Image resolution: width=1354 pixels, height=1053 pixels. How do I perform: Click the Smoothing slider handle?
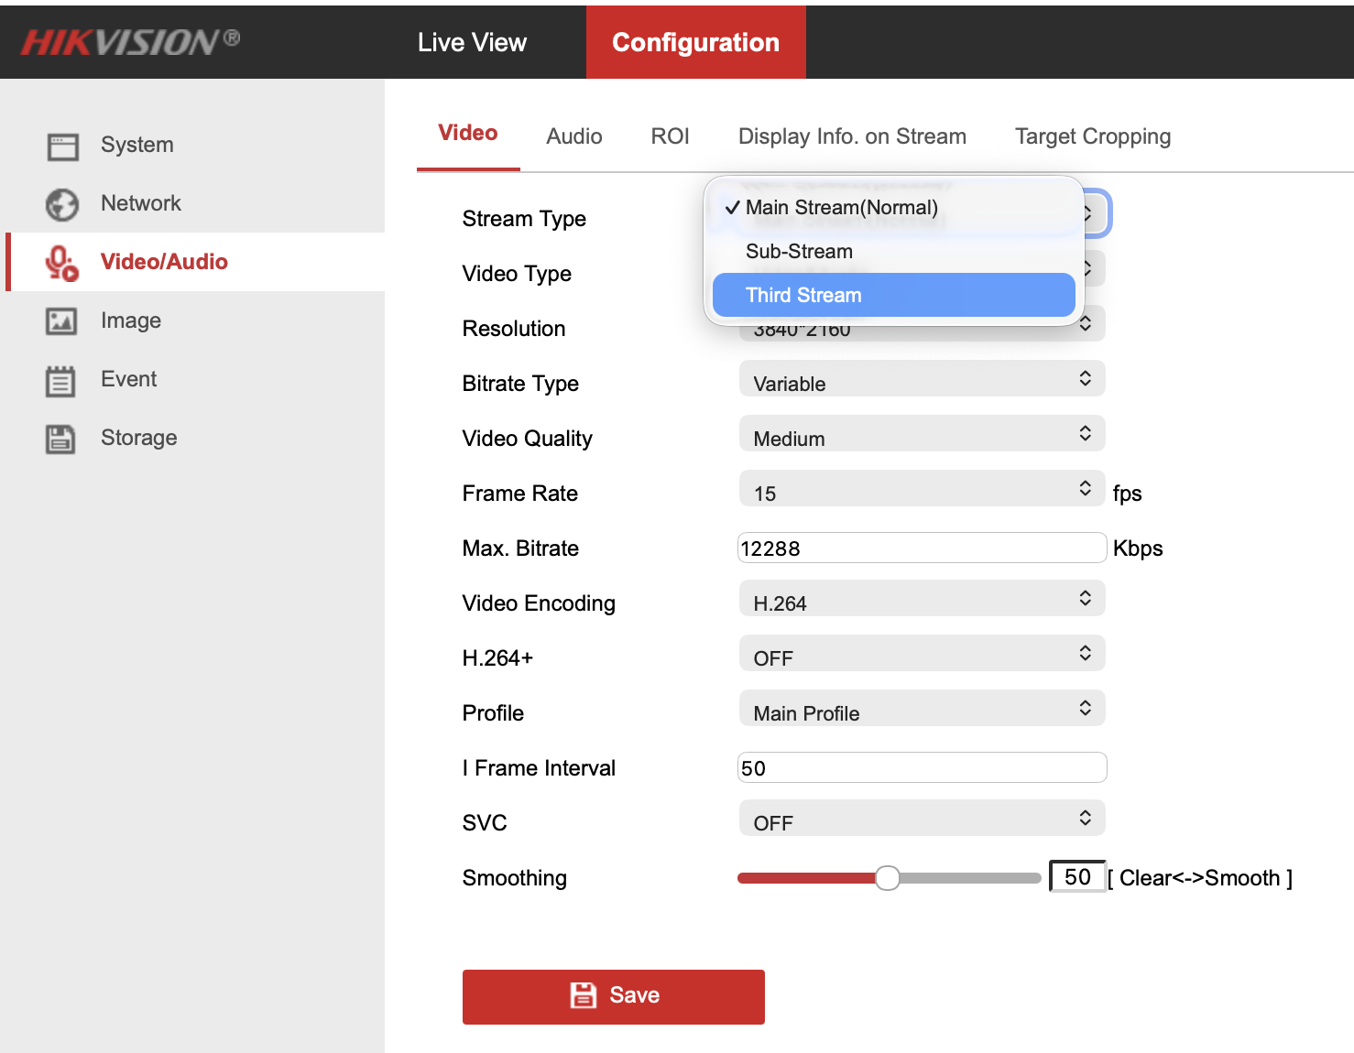click(887, 878)
